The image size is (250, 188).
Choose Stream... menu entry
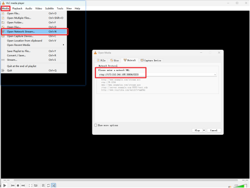click(34, 60)
